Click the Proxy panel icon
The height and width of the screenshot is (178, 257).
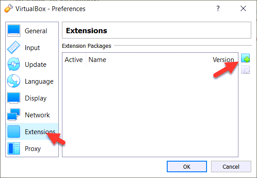pos(14,148)
